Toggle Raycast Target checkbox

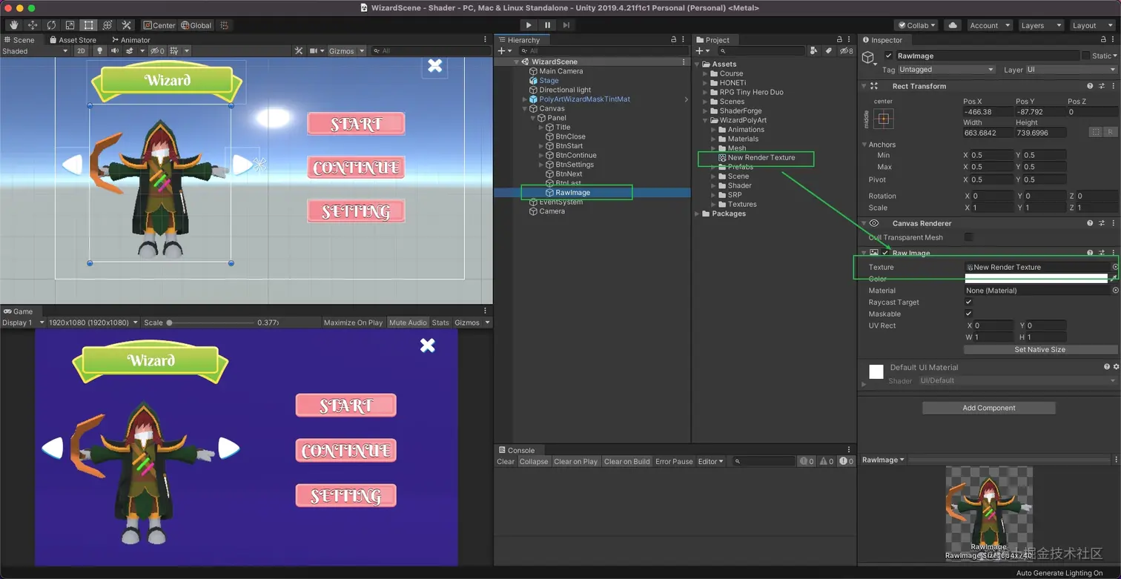click(x=968, y=302)
